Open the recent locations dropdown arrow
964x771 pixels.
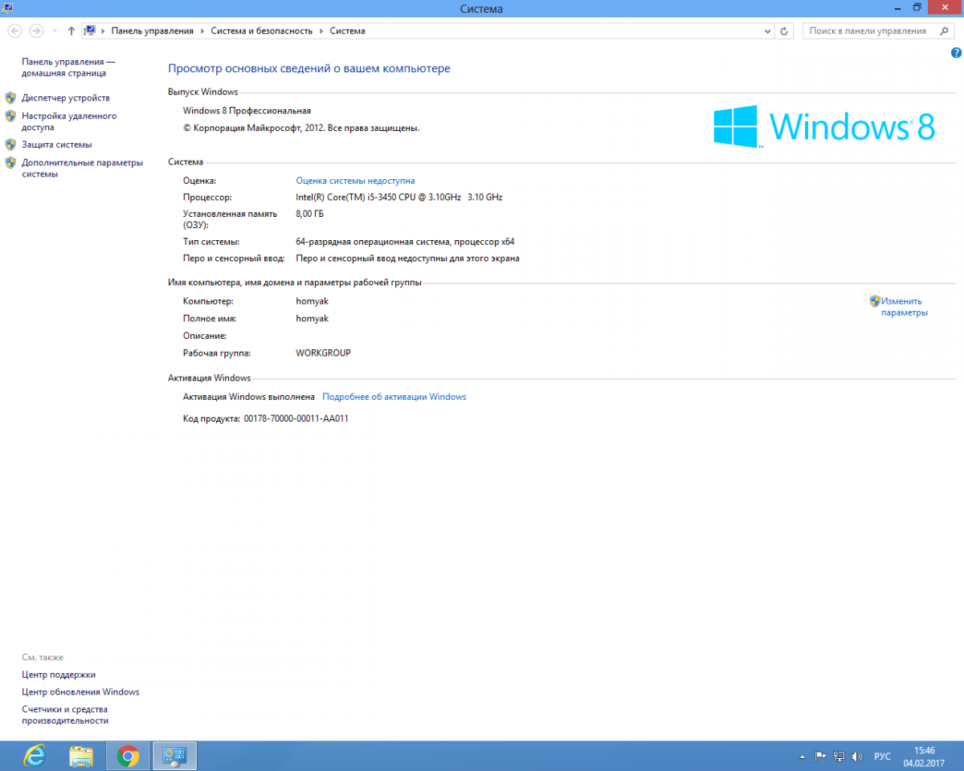coord(55,31)
